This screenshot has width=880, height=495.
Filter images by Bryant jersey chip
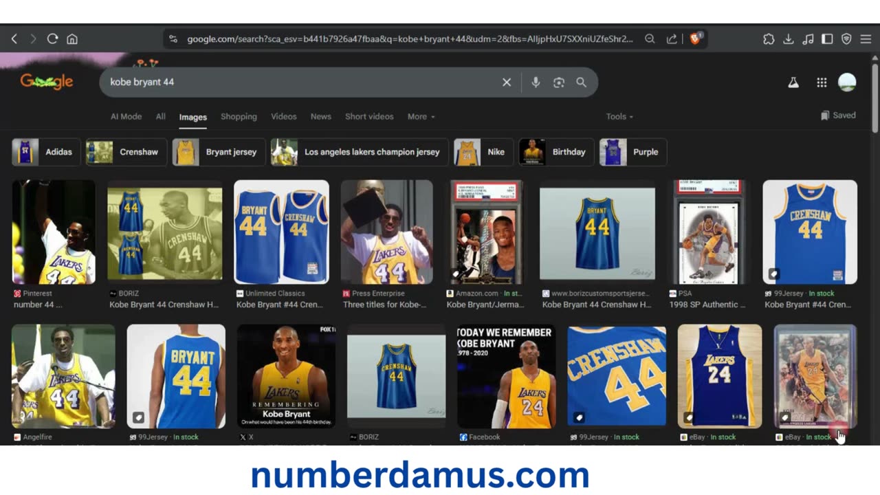tap(219, 152)
